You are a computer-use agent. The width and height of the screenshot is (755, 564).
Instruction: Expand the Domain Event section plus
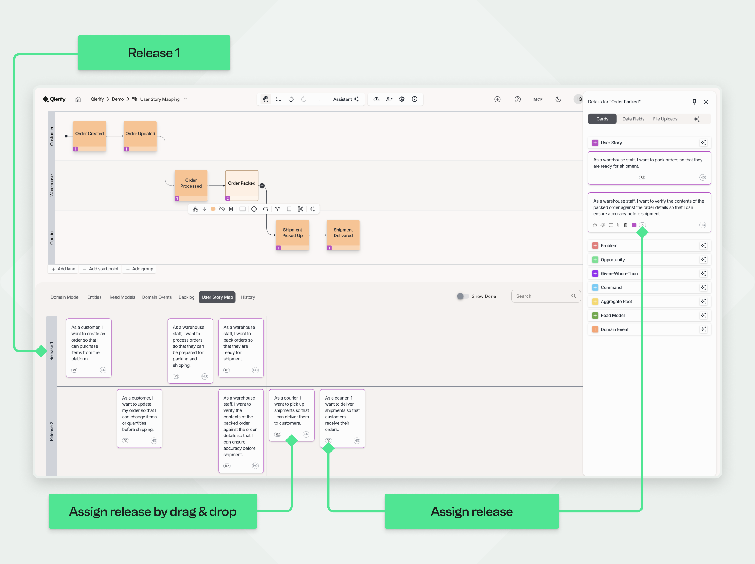[595, 329]
